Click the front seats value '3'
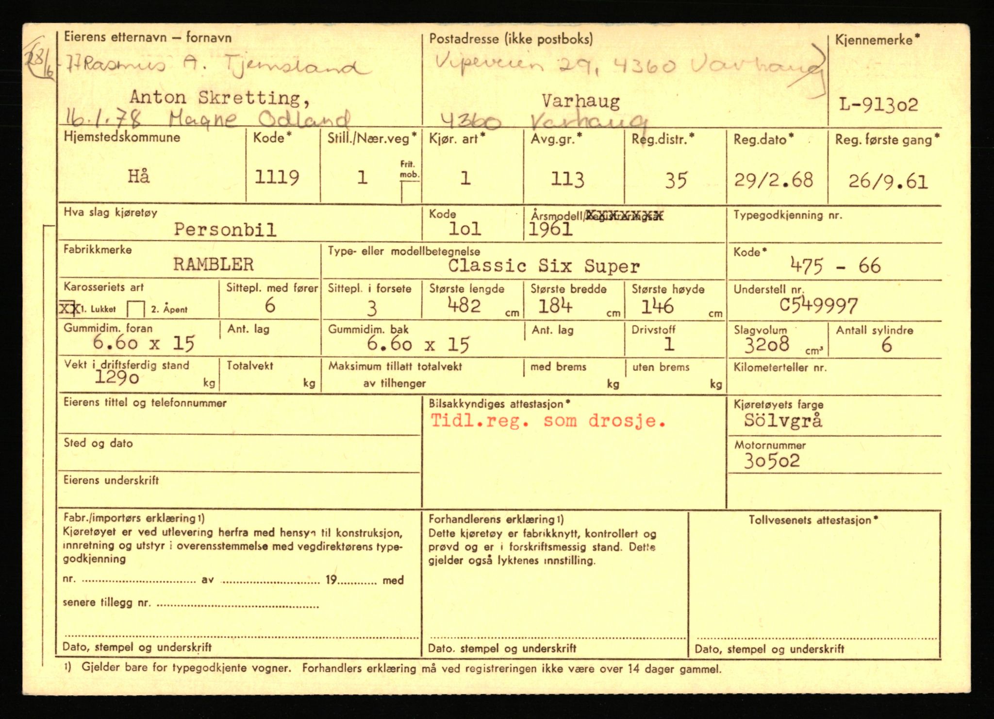 point(372,308)
